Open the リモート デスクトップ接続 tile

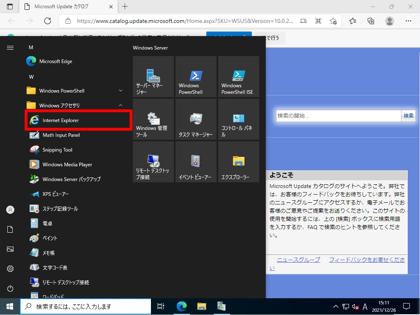(153, 162)
